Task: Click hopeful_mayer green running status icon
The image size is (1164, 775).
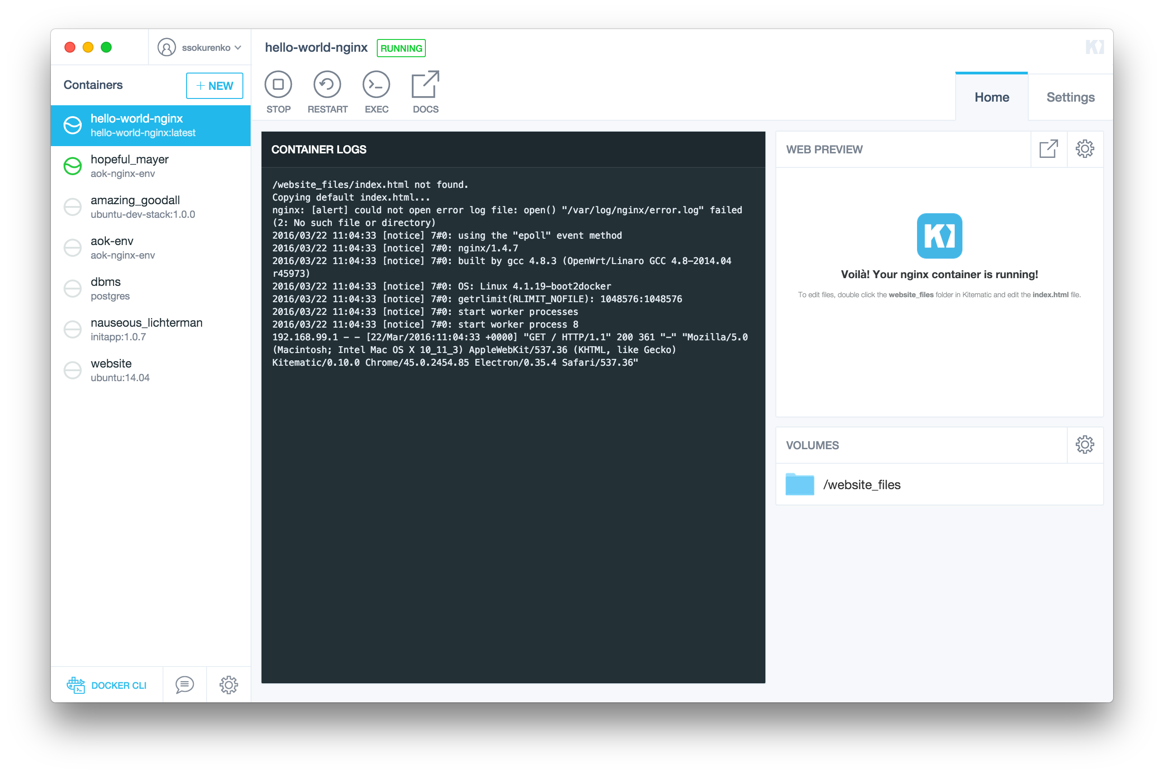Action: point(73,166)
